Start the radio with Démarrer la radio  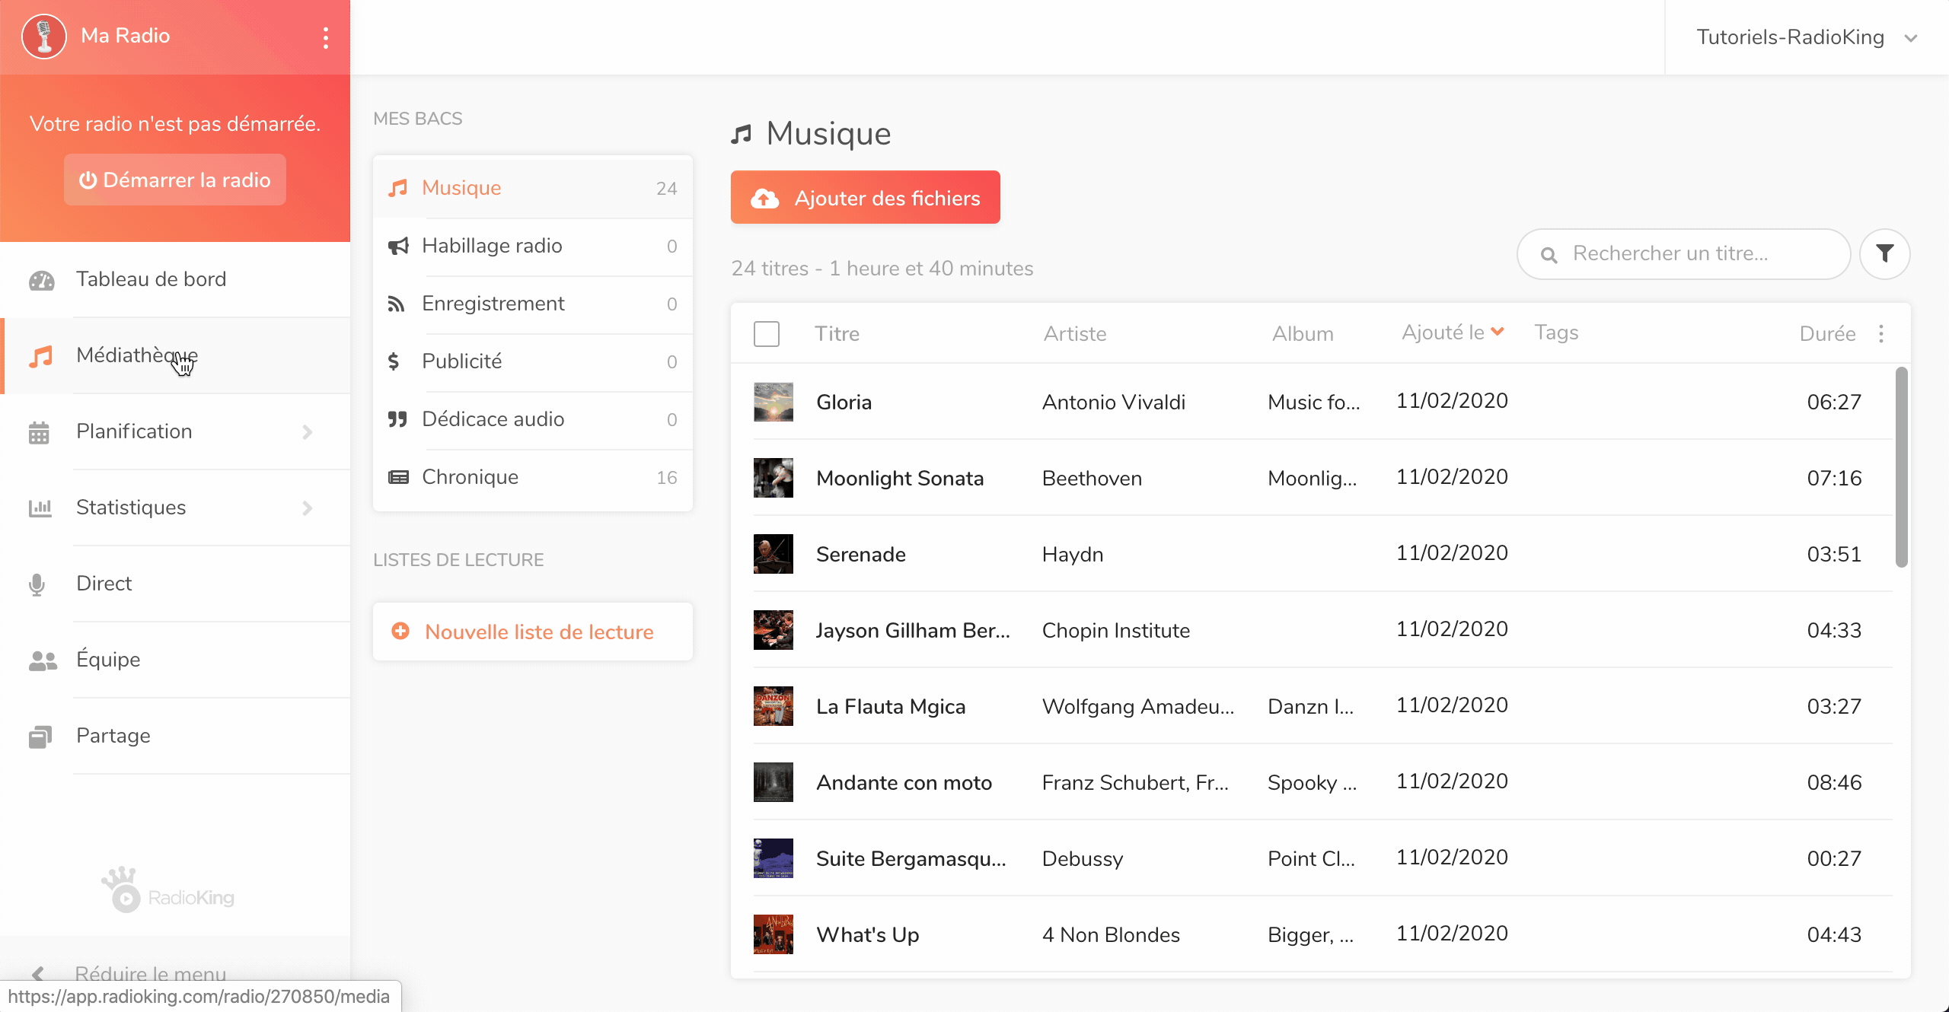tap(175, 180)
